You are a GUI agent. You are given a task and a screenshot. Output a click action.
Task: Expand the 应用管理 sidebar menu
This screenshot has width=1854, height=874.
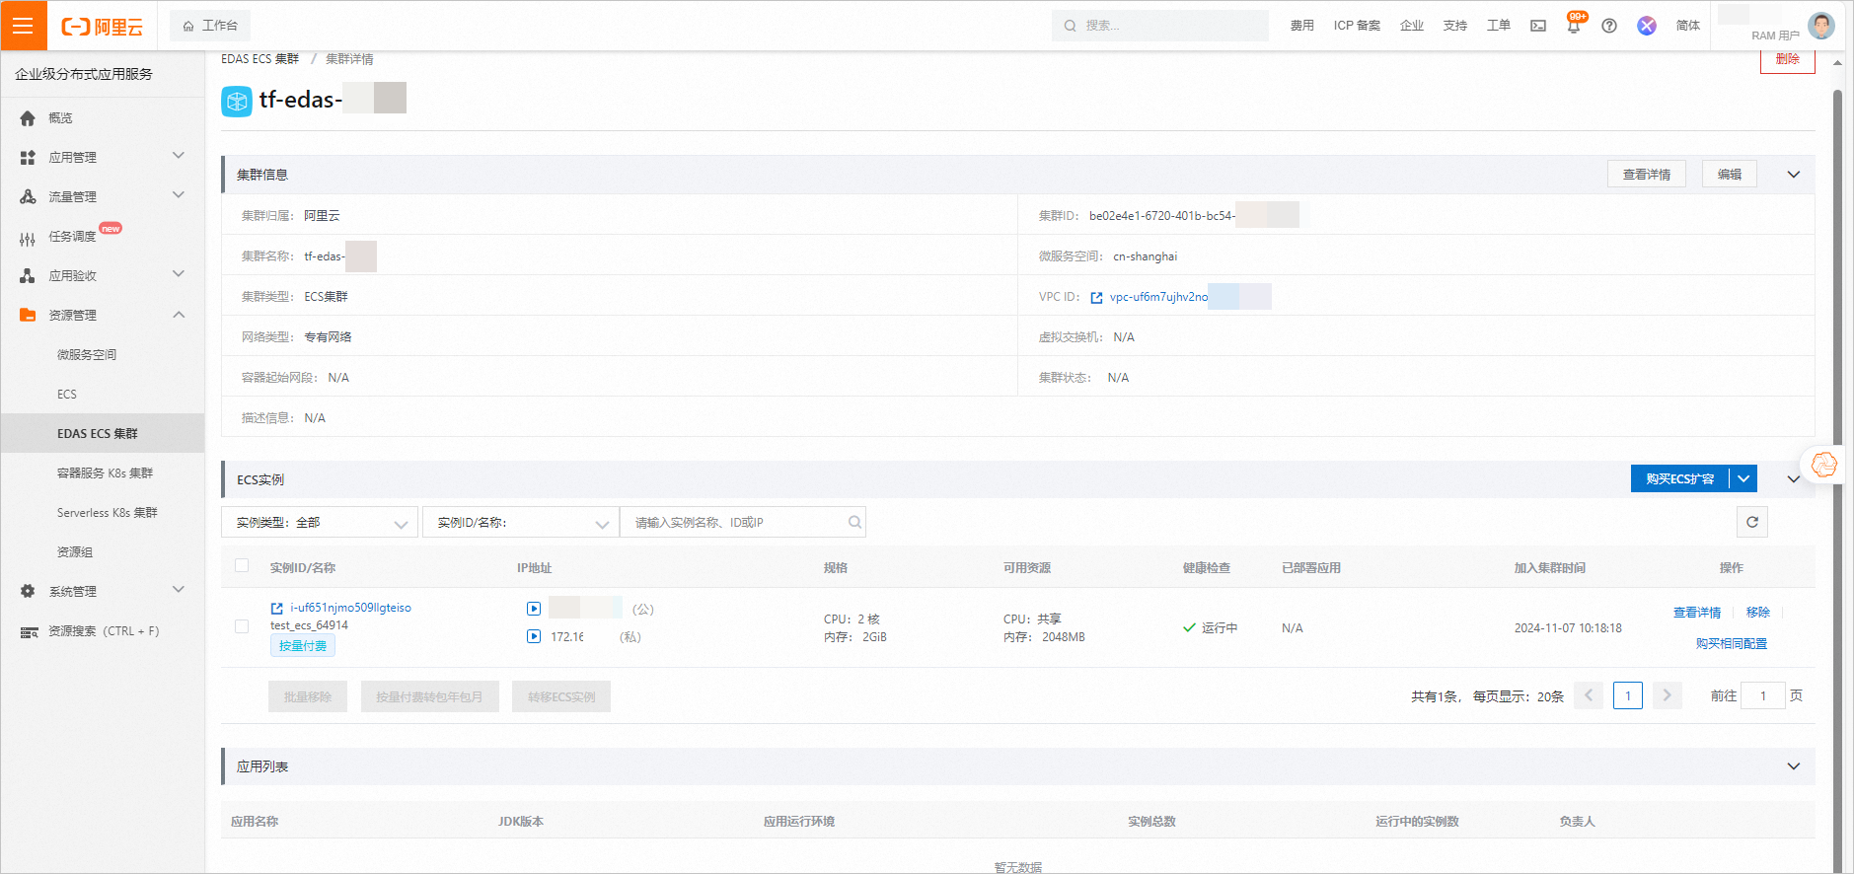click(179, 156)
